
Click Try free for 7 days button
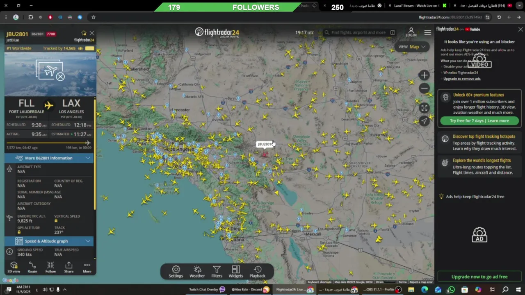click(479, 121)
